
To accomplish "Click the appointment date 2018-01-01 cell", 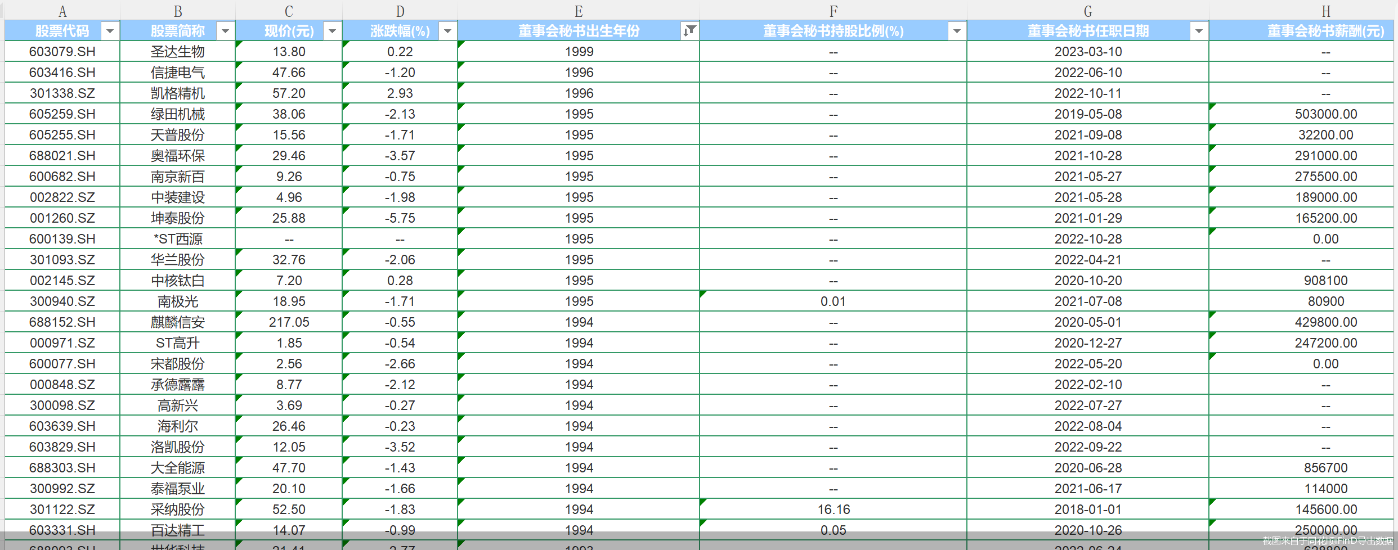I will [x=1088, y=510].
